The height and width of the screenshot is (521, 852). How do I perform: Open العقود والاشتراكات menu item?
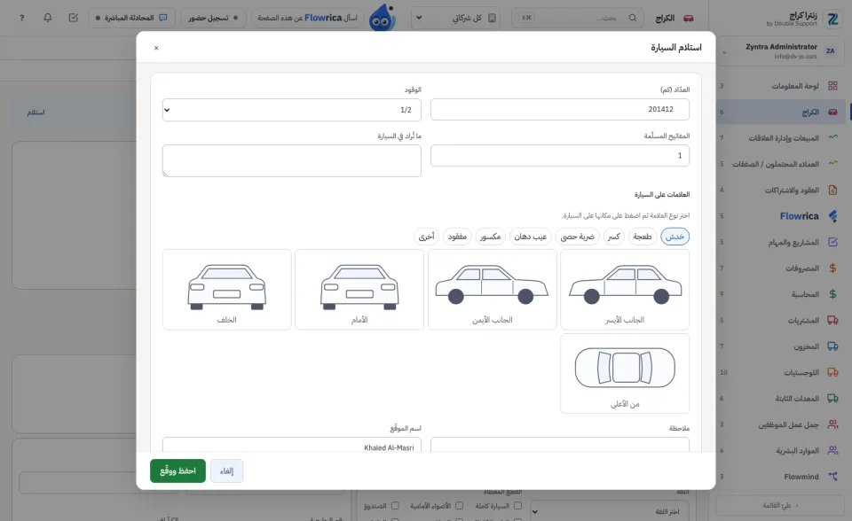click(x=792, y=190)
